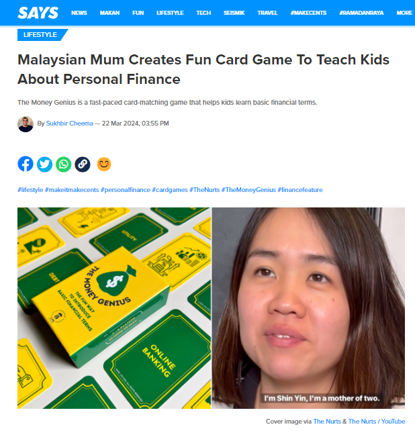This screenshot has height=435, width=415.
Task: Open the #MAKECENTS nav item
Action: [308, 13]
